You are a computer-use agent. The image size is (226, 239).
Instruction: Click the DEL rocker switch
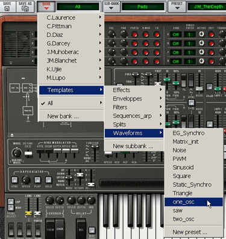[x=81, y=229]
